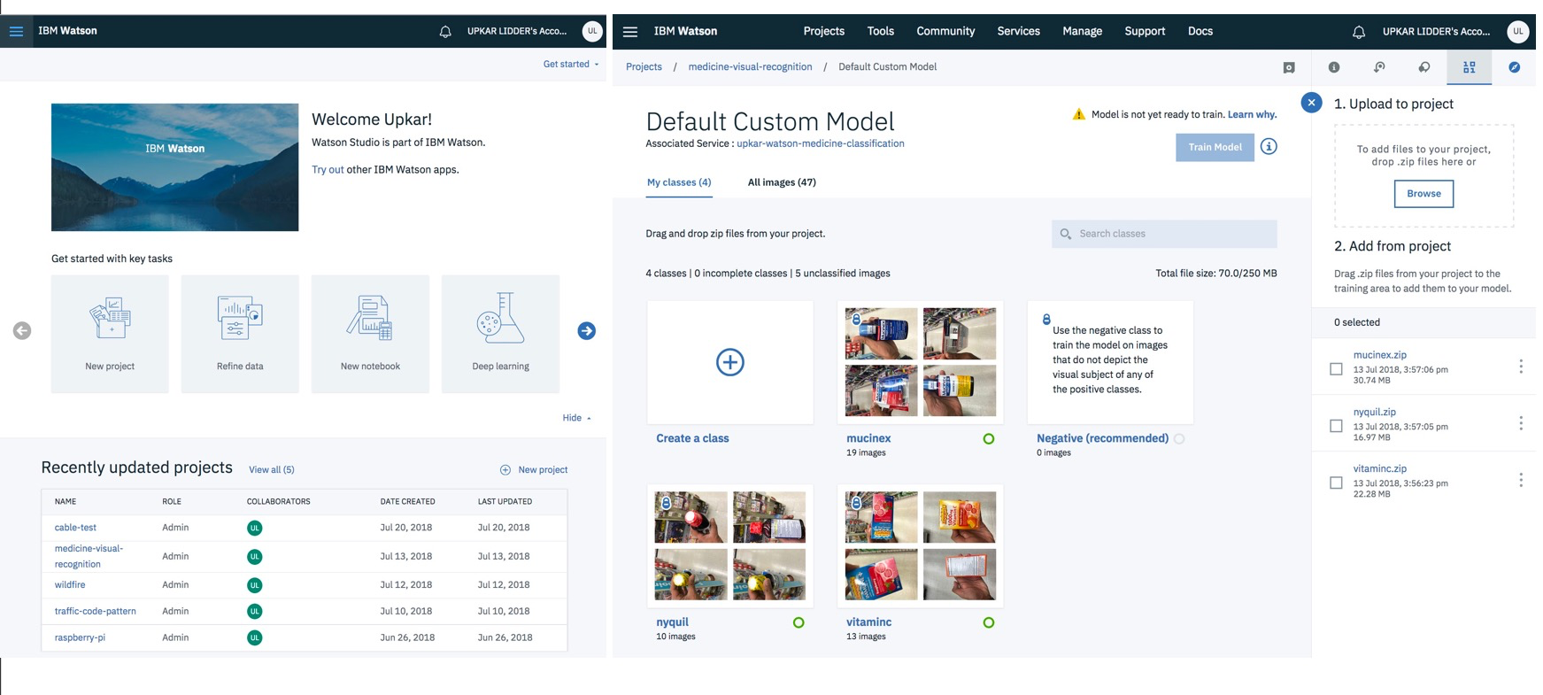
Task: Click the Browse button
Action: (1423, 194)
